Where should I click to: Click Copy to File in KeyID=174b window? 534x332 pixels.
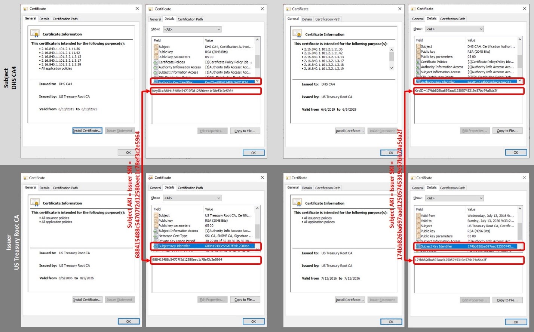[x=507, y=131]
